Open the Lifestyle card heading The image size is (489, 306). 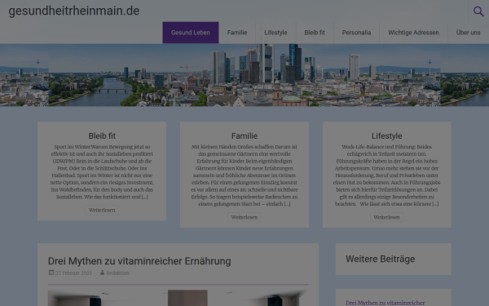386,135
